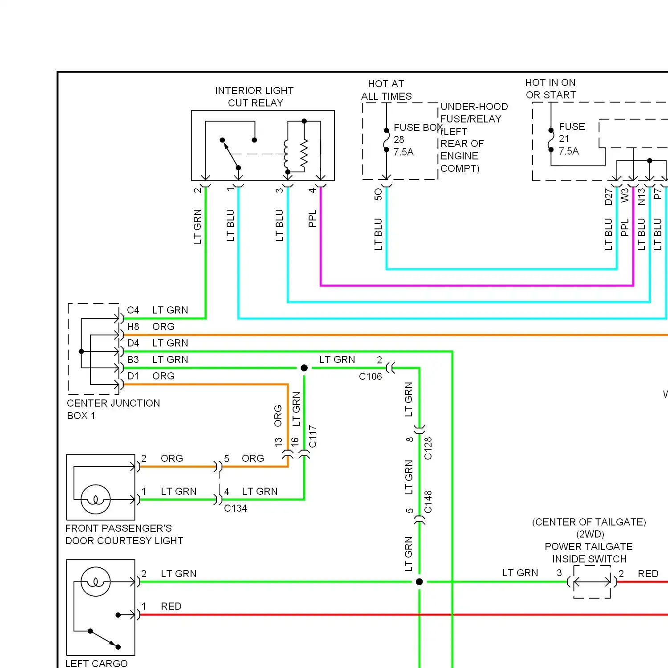Click the LT GRN label by tailgate switch pin 3
Image resolution: width=668 pixels, height=668 pixels.
(x=520, y=573)
